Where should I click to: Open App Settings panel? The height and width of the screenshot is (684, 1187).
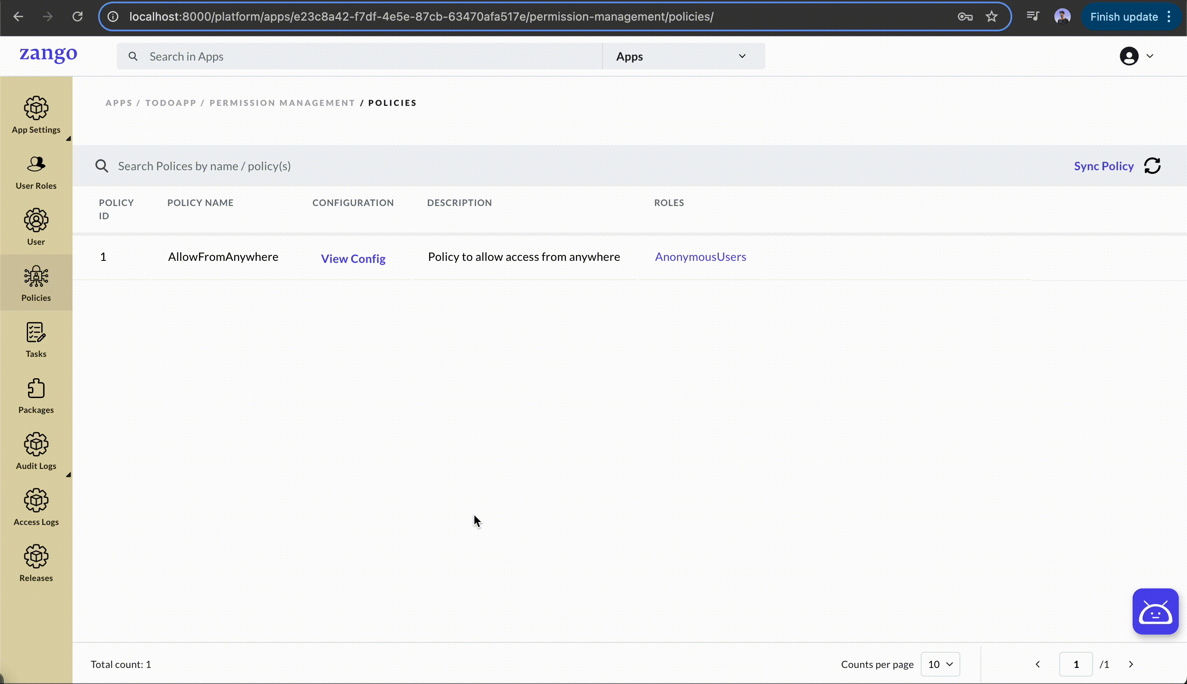click(x=36, y=113)
